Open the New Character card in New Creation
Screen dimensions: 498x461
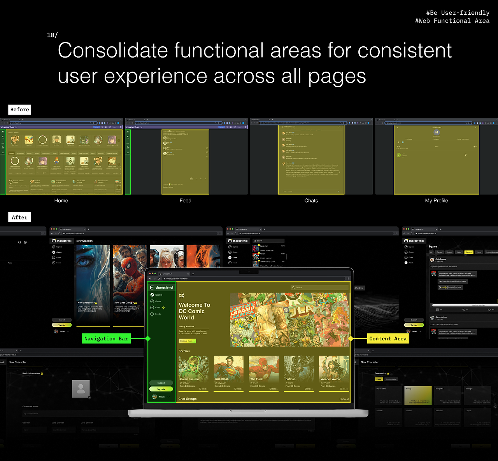(x=93, y=286)
